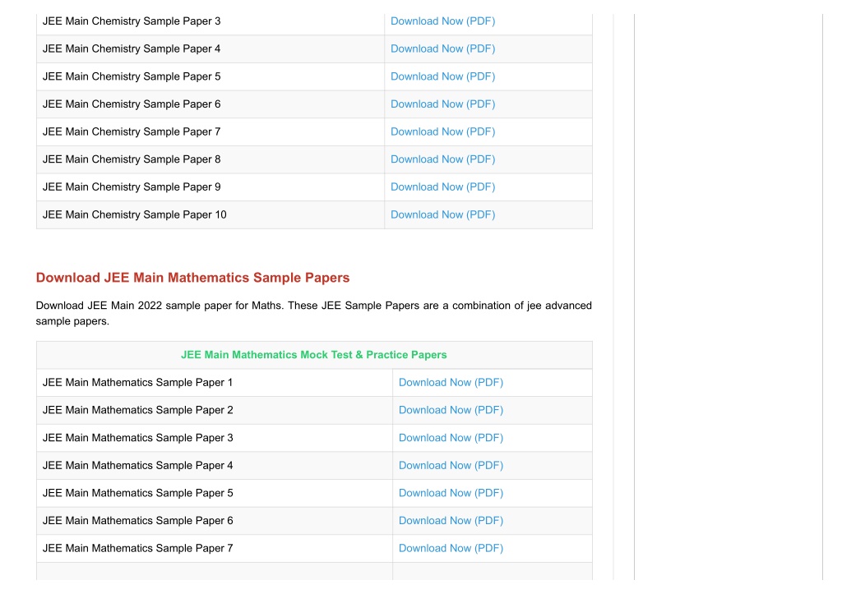Select text 'JEE Main Chemistry Sample Paper 10'
The width and height of the screenshot is (842, 594).
point(134,214)
